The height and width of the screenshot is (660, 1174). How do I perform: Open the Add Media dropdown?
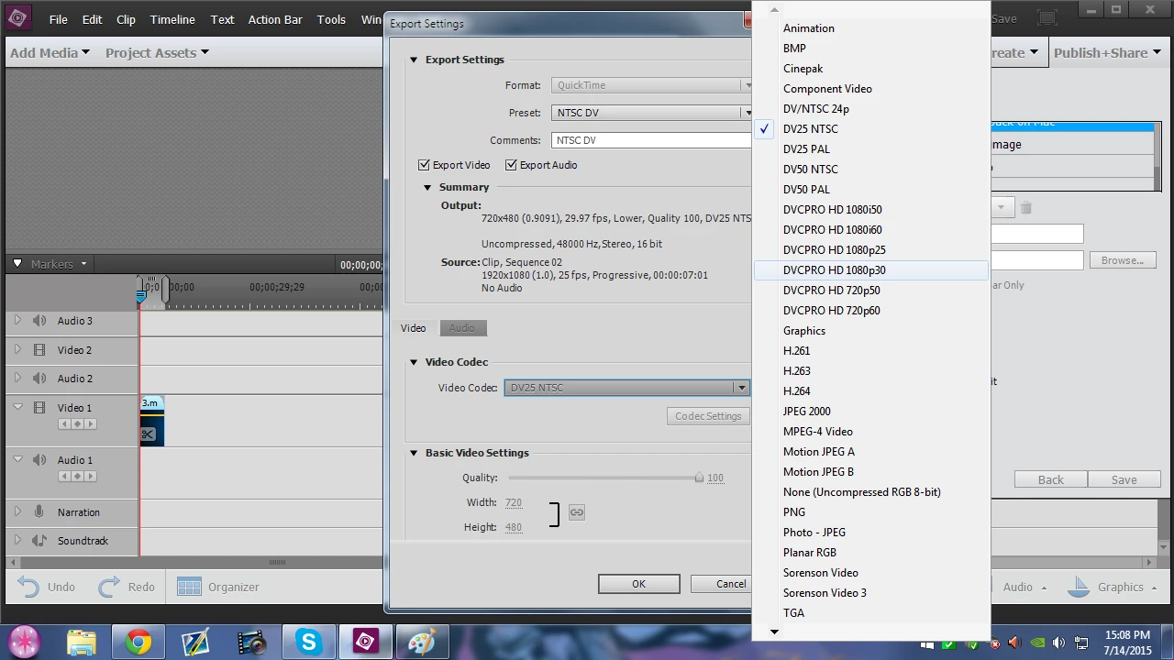tap(50, 52)
